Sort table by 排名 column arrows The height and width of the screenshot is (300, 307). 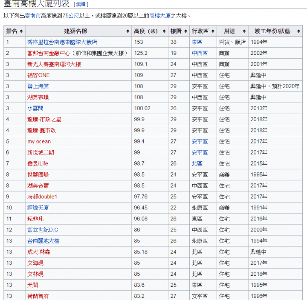point(21,31)
